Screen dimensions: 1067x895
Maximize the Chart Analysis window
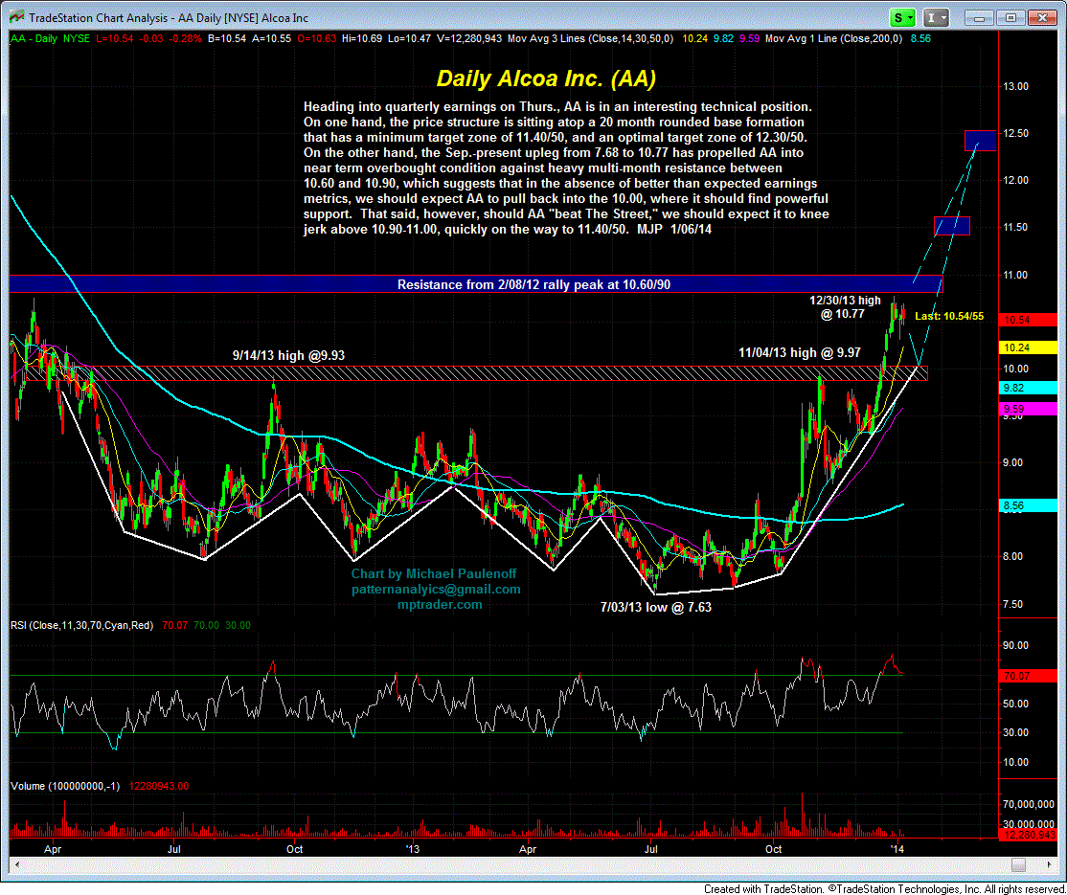[x=1011, y=17]
